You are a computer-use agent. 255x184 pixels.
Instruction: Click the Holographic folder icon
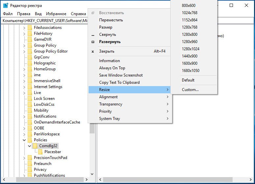click(x=30, y=63)
